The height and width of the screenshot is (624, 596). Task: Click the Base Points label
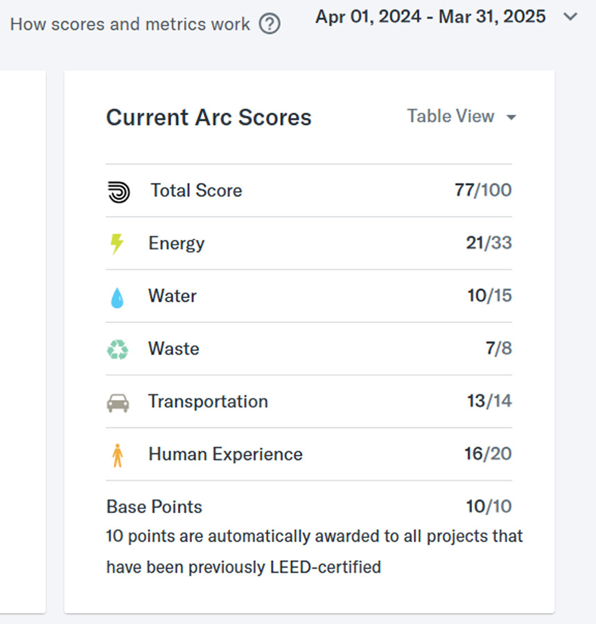pyautogui.click(x=154, y=507)
